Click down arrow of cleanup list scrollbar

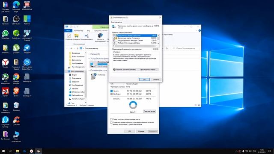(158, 43)
